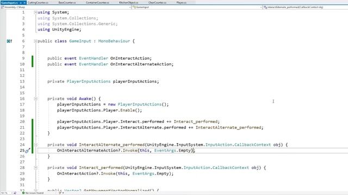Viewport: 348px width, 195px height.
Task: Open the GameInput type navigation dropdown
Action: [197, 7]
